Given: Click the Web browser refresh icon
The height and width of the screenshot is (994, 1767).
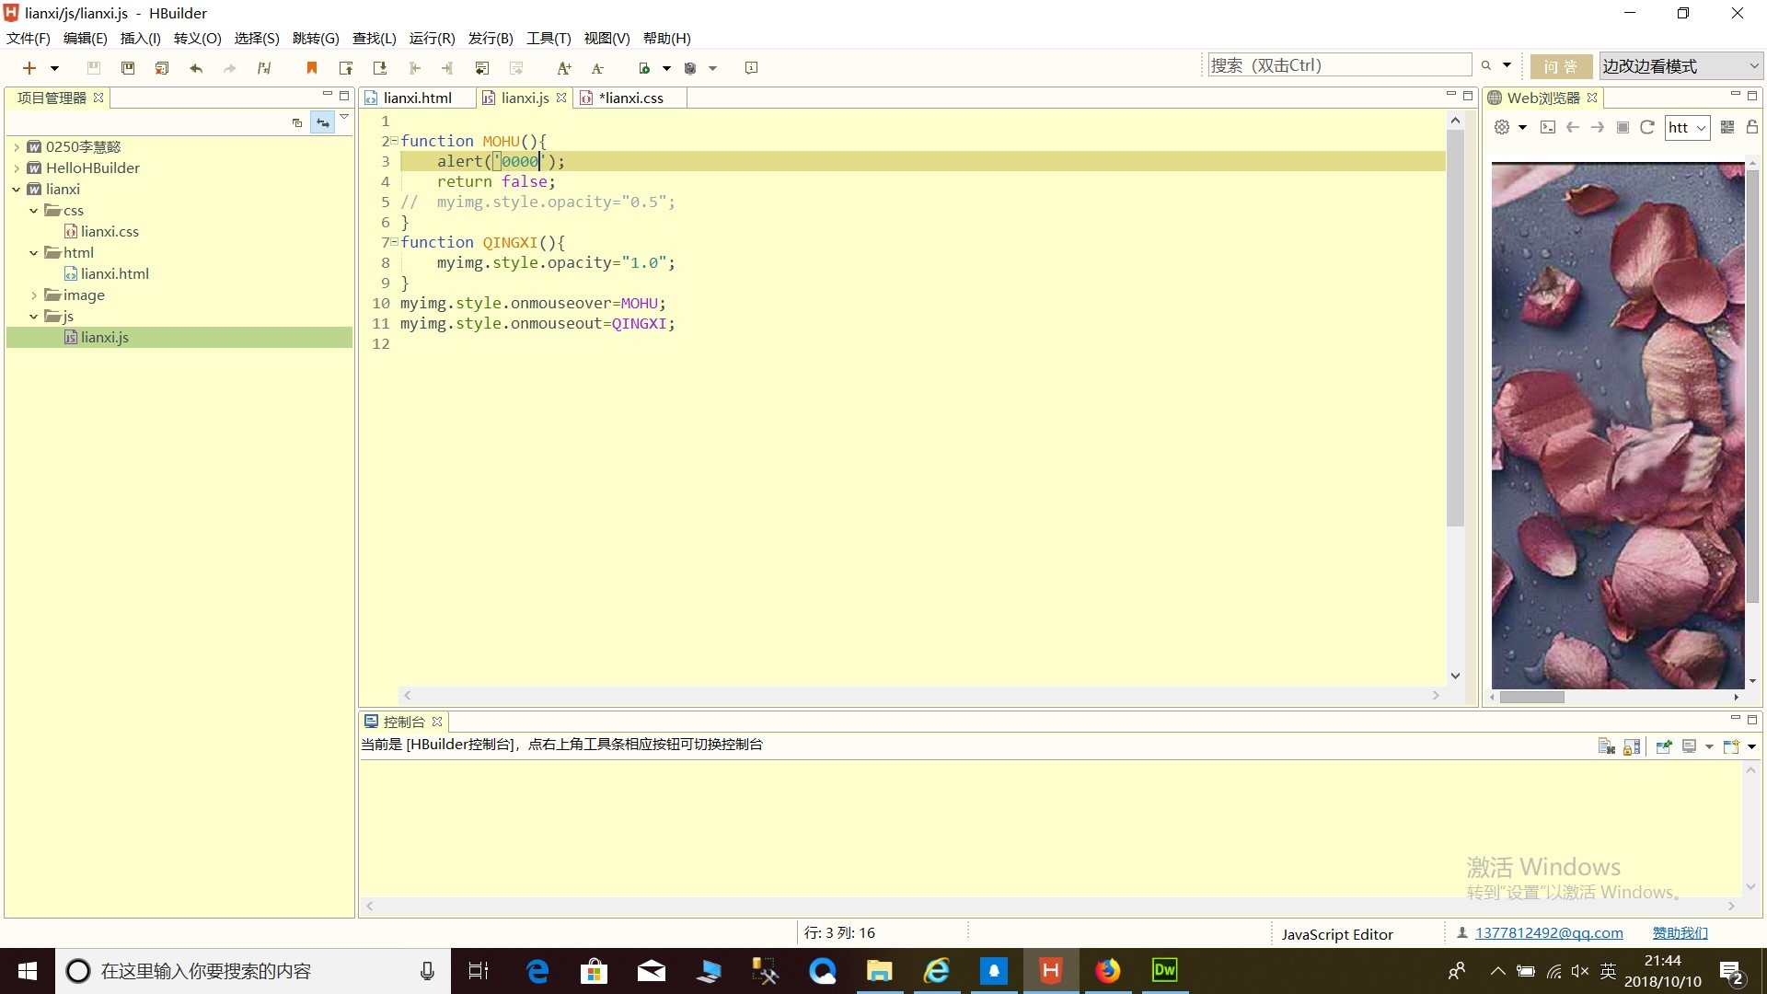Looking at the screenshot, I should [x=1647, y=127].
